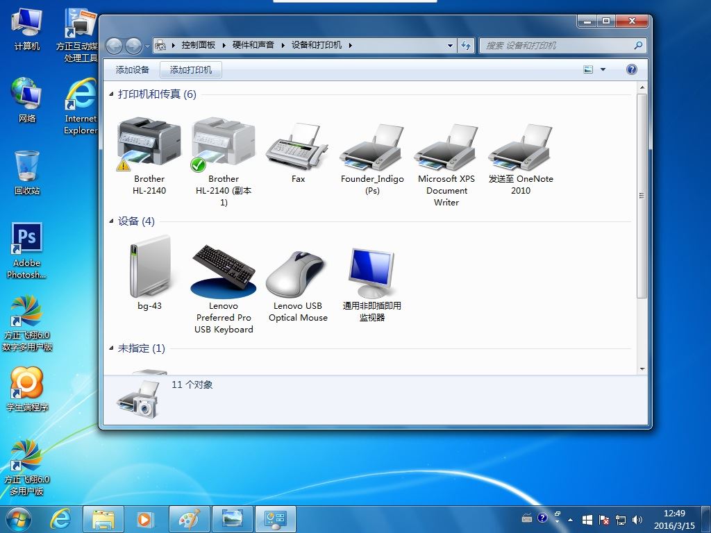Click the Action Center flag tray icon
The height and width of the screenshot is (533, 711).
pyautogui.click(x=603, y=520)
